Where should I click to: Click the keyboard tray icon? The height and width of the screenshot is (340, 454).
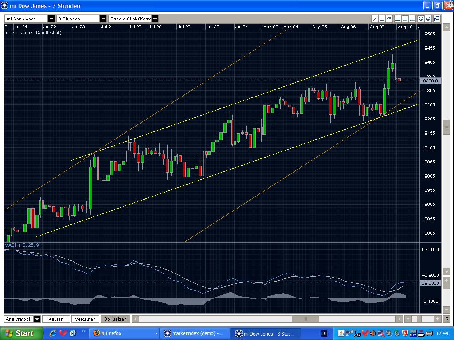421,333
